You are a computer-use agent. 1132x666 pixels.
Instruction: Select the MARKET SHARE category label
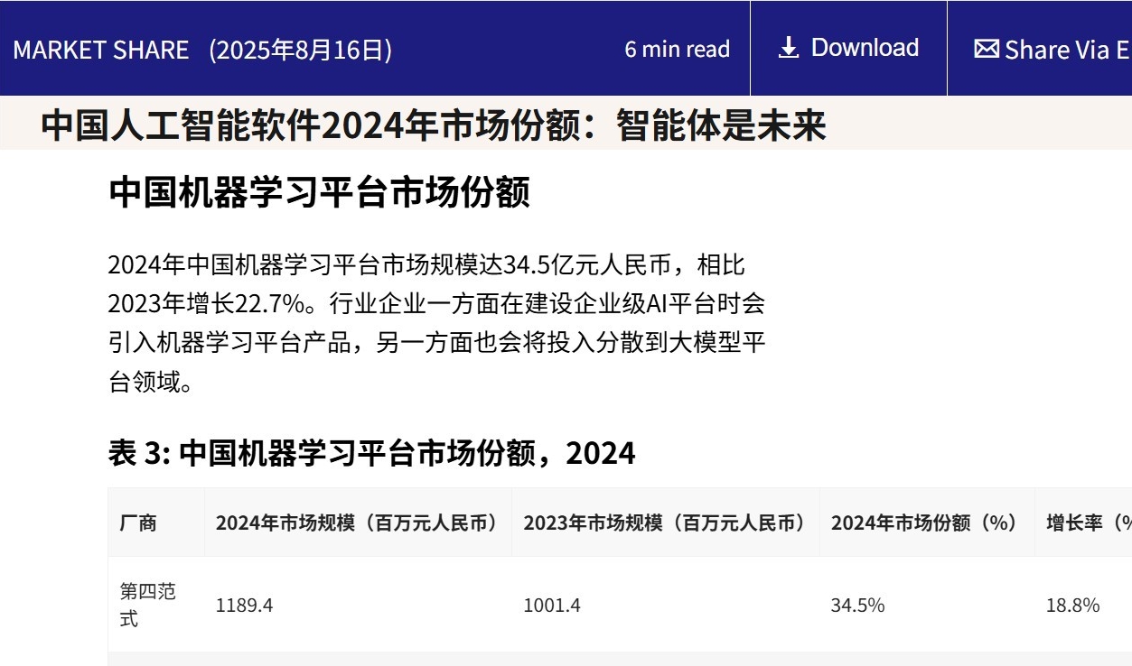[101, 50]
